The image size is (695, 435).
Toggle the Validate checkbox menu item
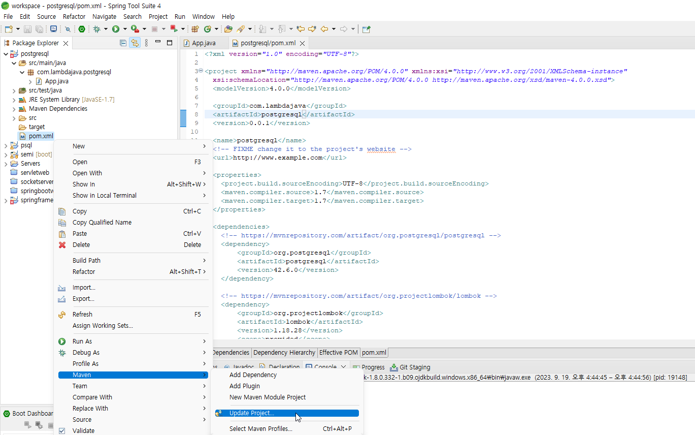point(62,431)
